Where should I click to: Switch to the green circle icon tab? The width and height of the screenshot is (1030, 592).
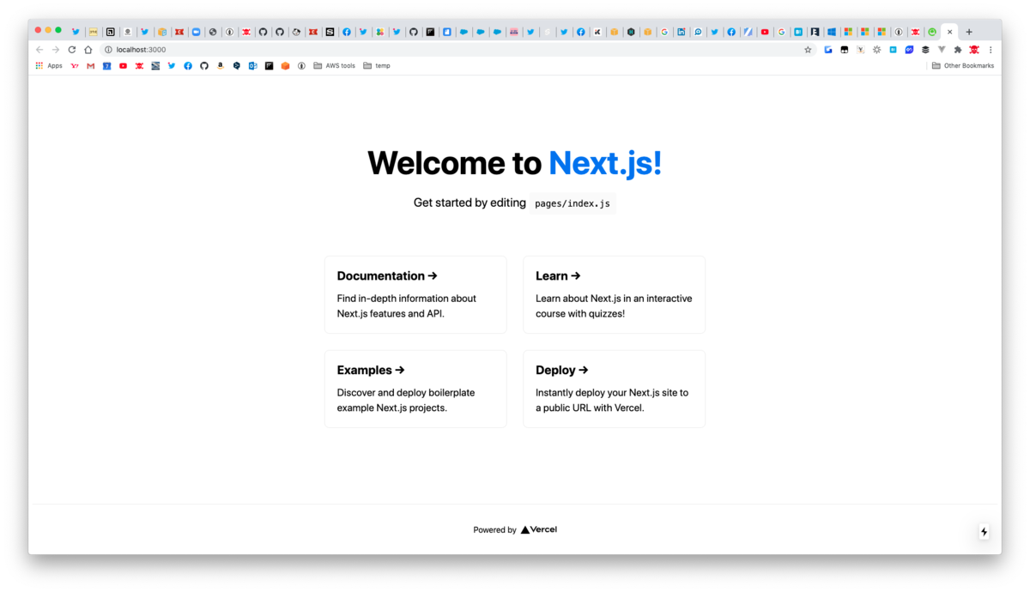tap(932, 32)
